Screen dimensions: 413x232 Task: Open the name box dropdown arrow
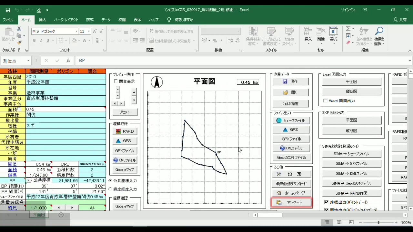28,61
